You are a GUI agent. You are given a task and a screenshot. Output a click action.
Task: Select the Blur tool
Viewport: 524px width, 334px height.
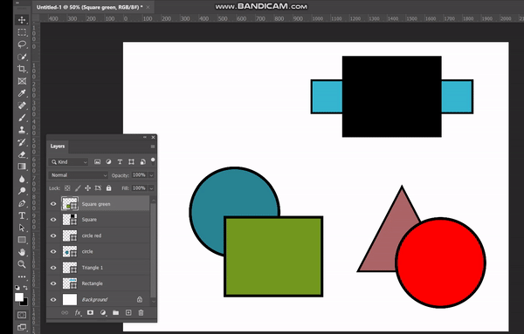22,179
